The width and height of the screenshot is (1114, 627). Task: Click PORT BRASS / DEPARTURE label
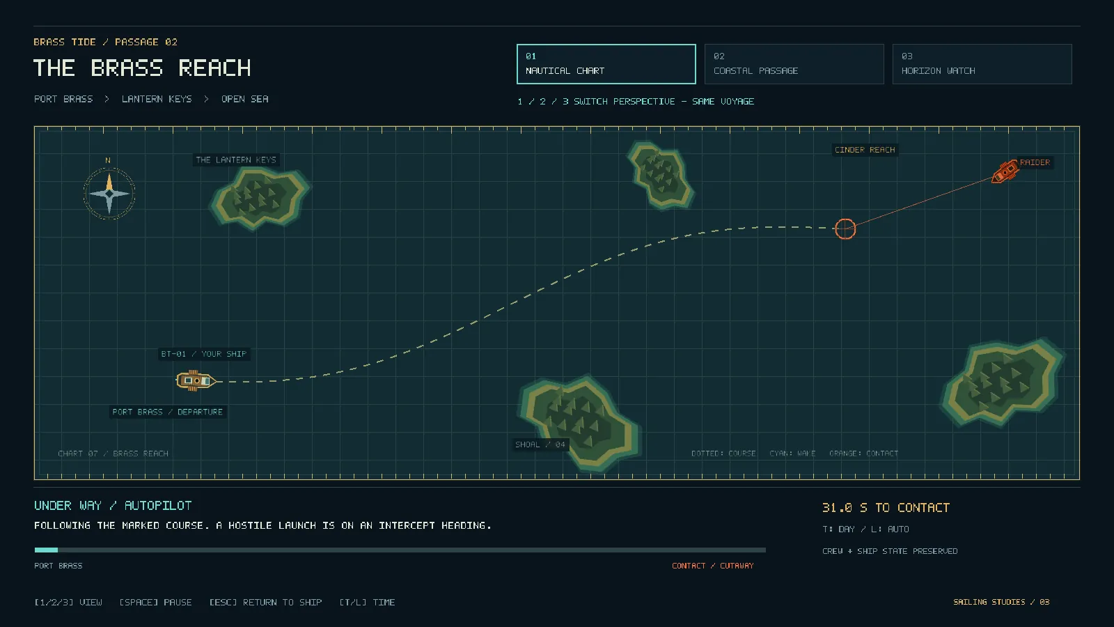pyautogui.click(x=168, y=412)
